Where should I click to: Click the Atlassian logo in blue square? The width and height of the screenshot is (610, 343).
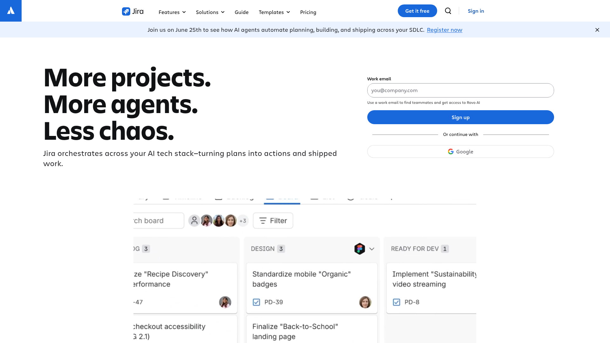point(11,11)
